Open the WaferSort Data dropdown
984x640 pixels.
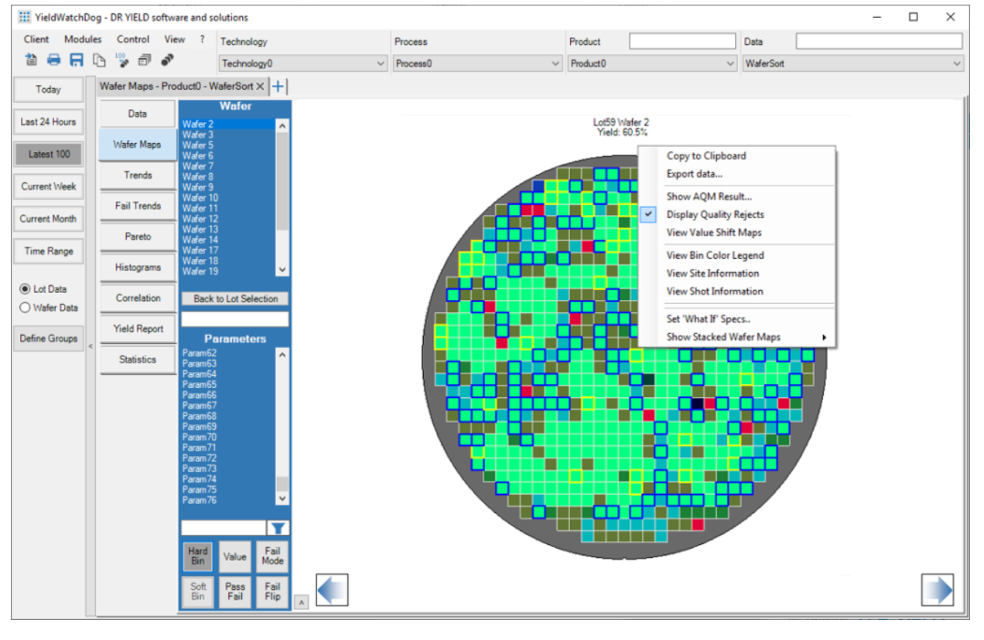click(x=852, y=64)
